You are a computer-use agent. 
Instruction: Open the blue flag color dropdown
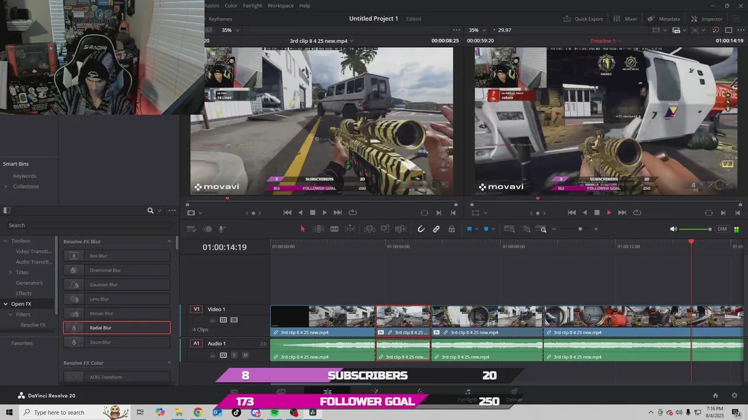[x=477, y=229]
